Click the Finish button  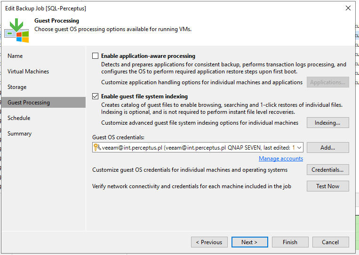pyautogui.click(x=290, y=242)
